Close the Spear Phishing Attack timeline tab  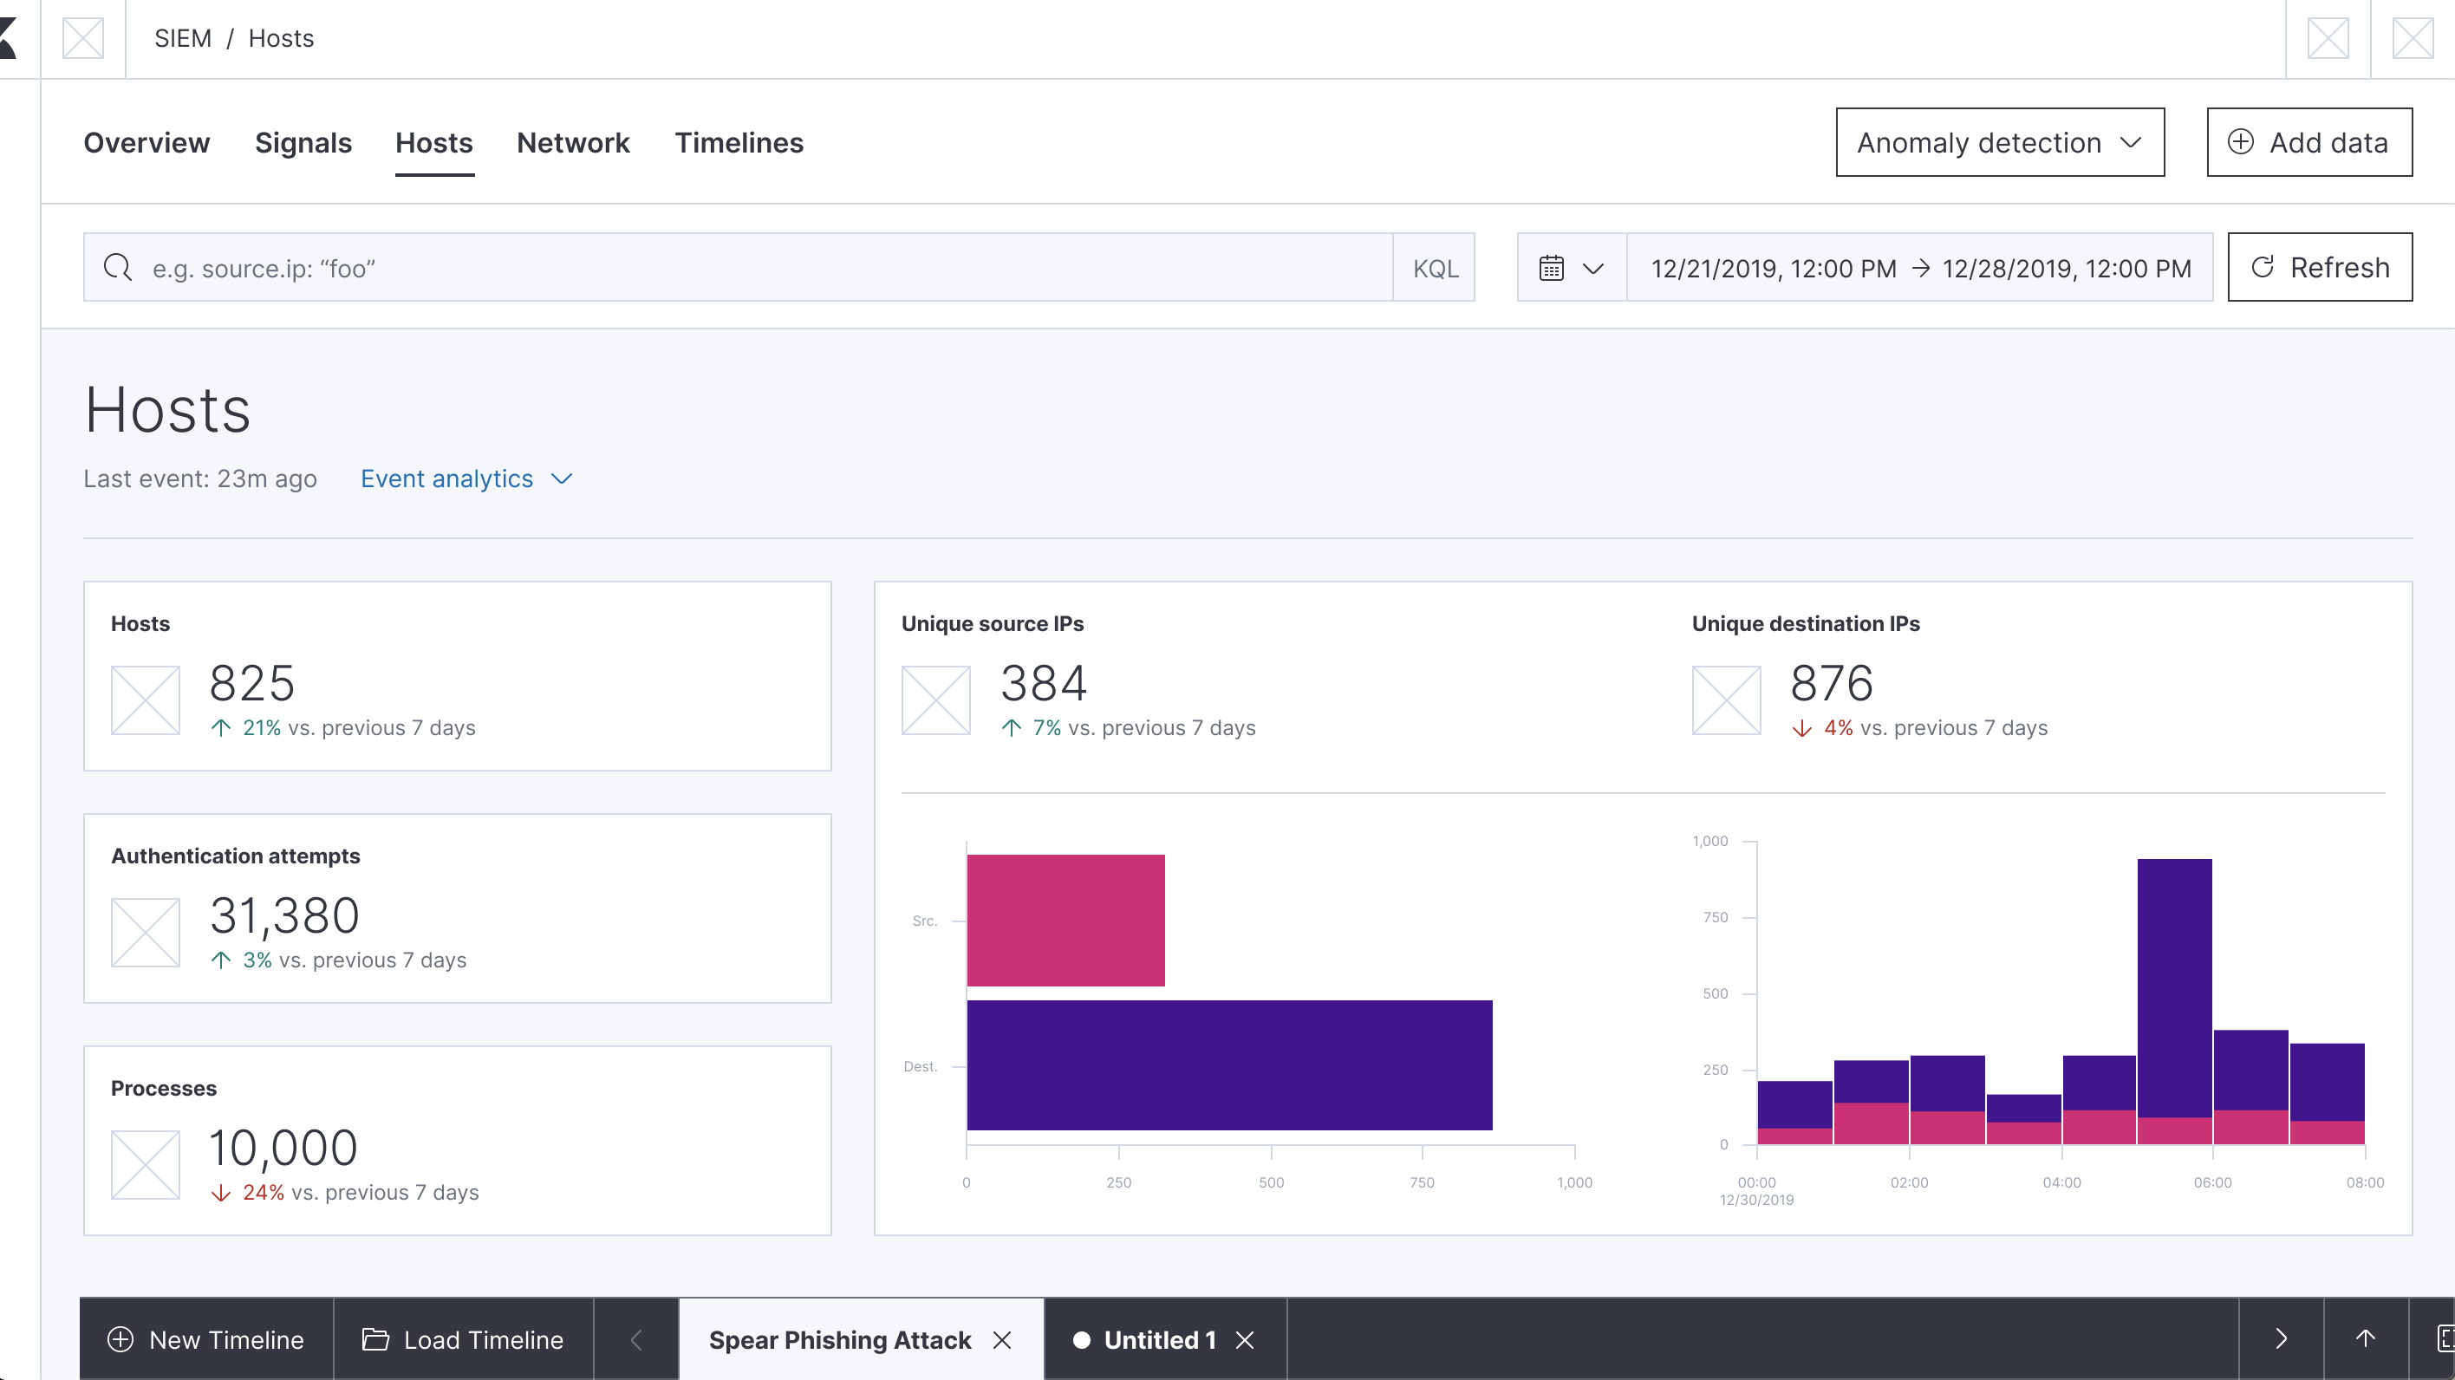[x=1001, y=1340]
